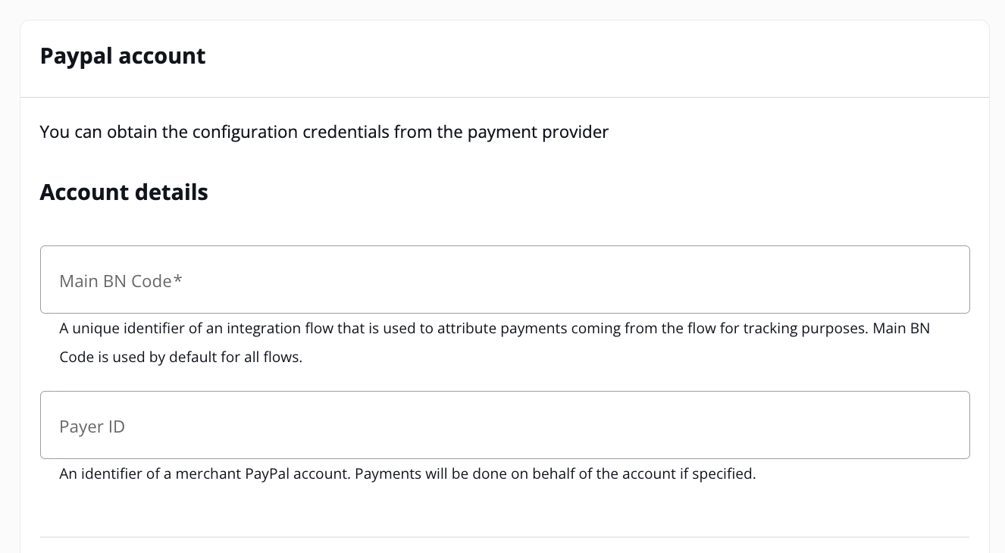Click the divider under the Paypal account header

click(505, 97)
